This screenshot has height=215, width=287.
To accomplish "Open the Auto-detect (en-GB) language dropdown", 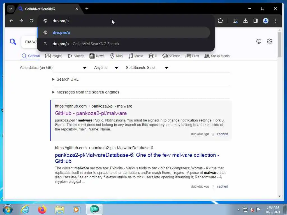I will 53,68.
